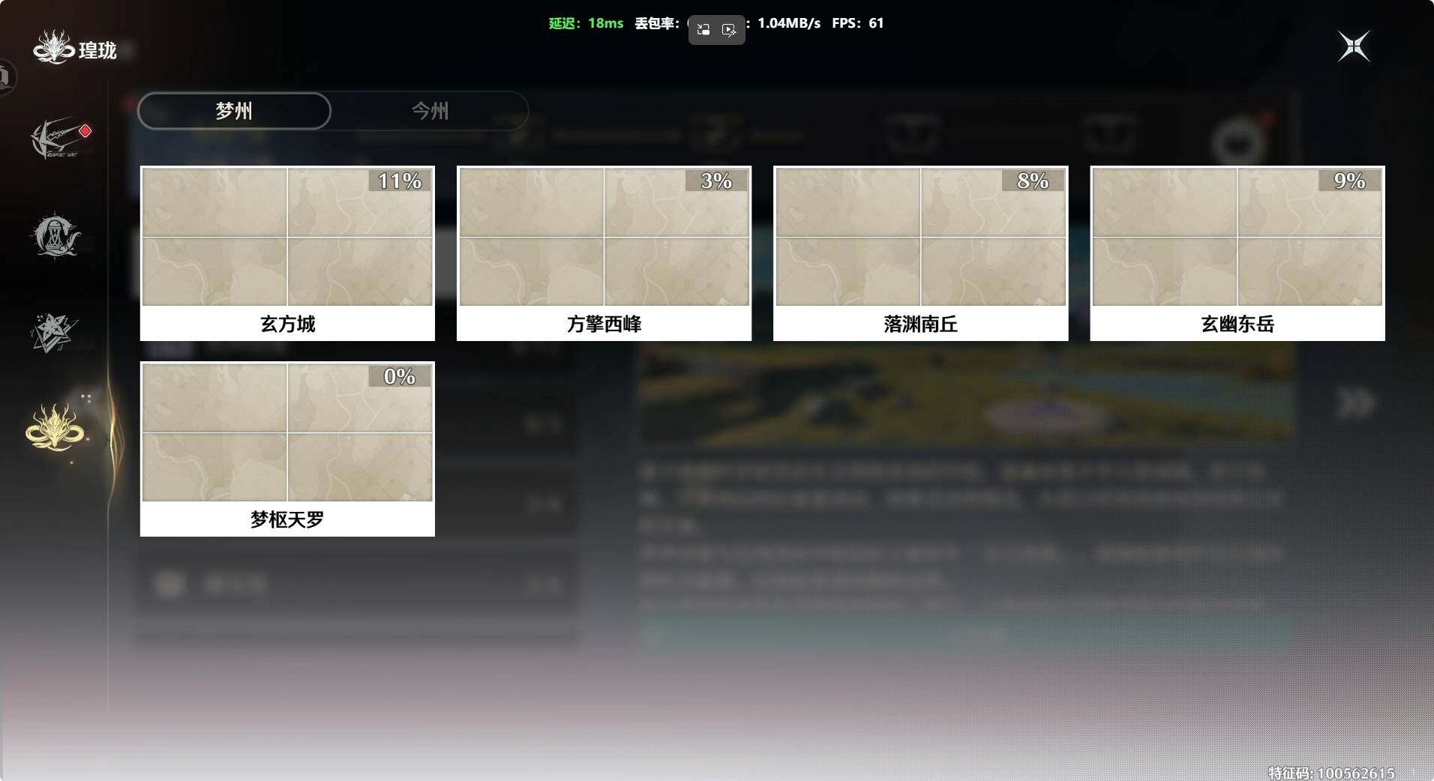The image size is (1434, 781).
Task: Click the screen switch icon in stream overlay
Action: point(703,30)
